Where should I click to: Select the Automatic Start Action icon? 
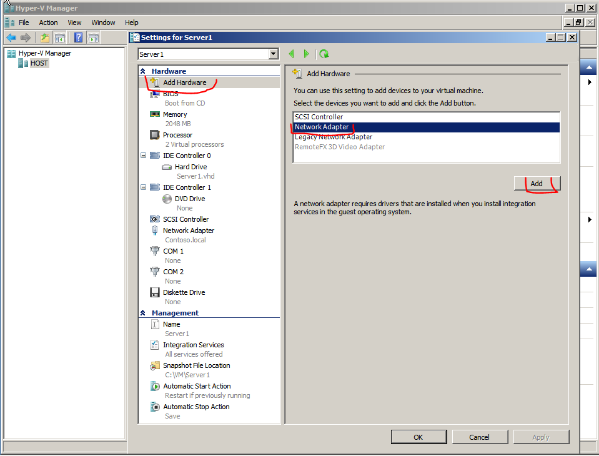tap(155, 386)
